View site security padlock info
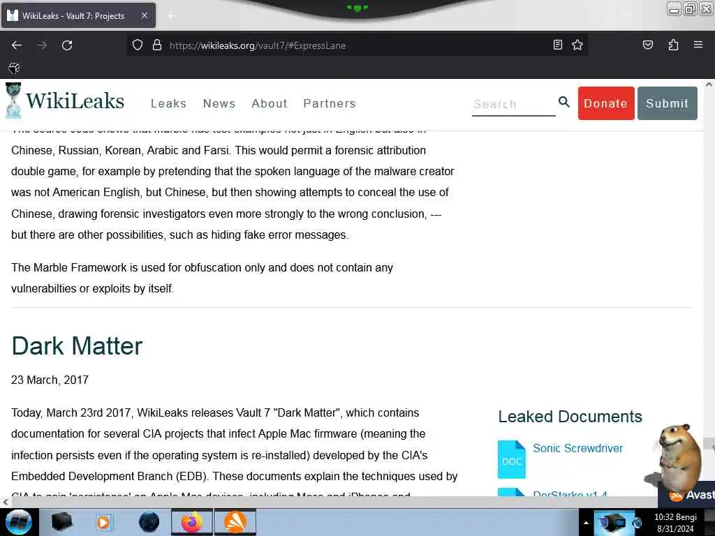 coord(157,45)
